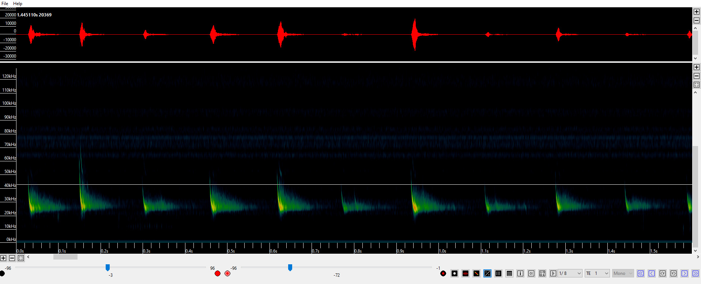
Task: Open the TE 1 mode dropdown
Action: point(606,273)
